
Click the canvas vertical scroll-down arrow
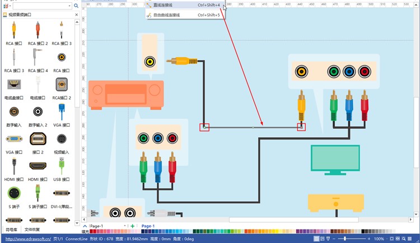416,214
